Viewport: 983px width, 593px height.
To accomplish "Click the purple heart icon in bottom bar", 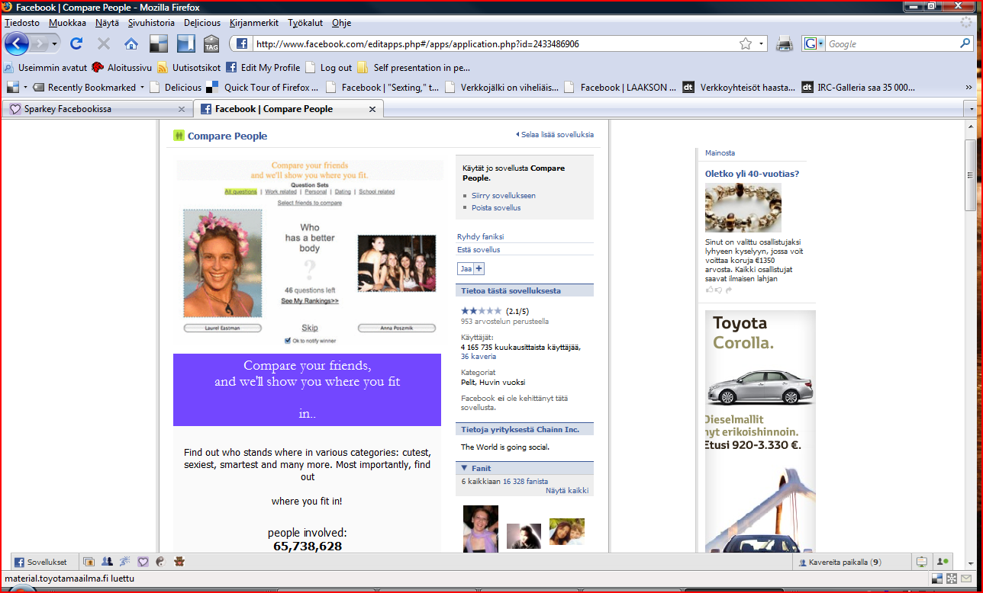I will [x=143, y=563].
